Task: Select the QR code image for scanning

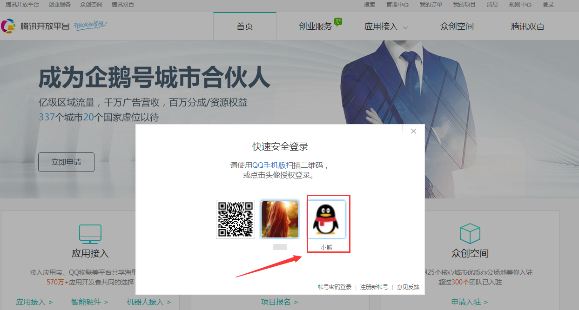Action: [x=236, y=219]
